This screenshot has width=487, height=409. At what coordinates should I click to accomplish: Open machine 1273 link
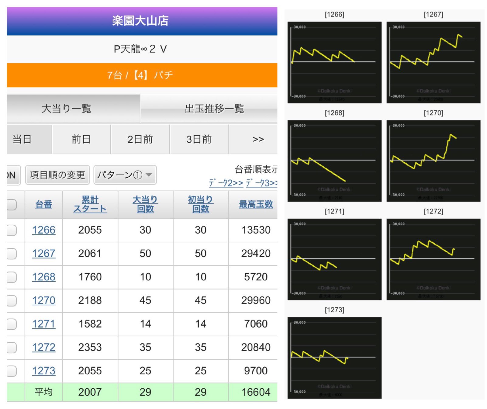[44, 371]
